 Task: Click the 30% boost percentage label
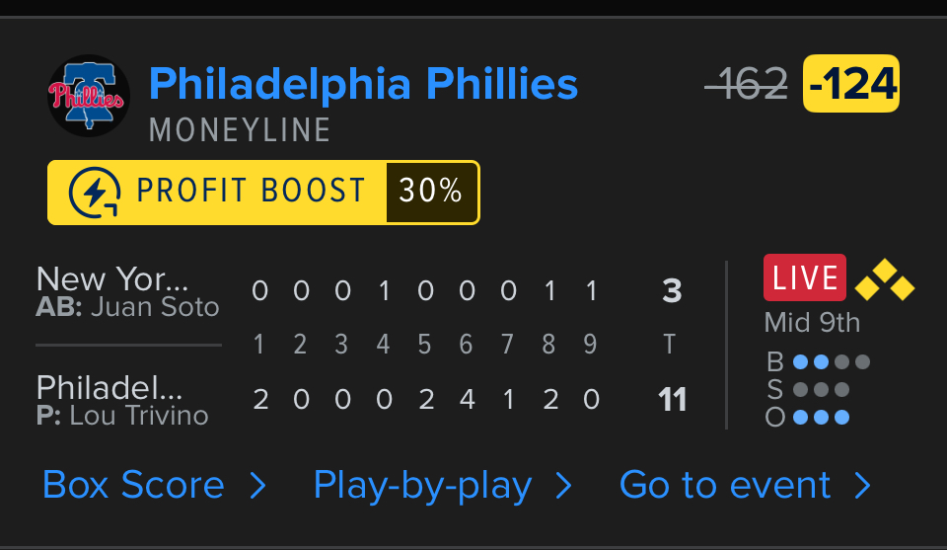[x=431, y=193]
